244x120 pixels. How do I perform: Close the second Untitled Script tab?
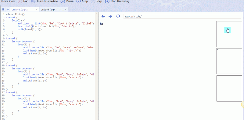[x=66, y=10]
